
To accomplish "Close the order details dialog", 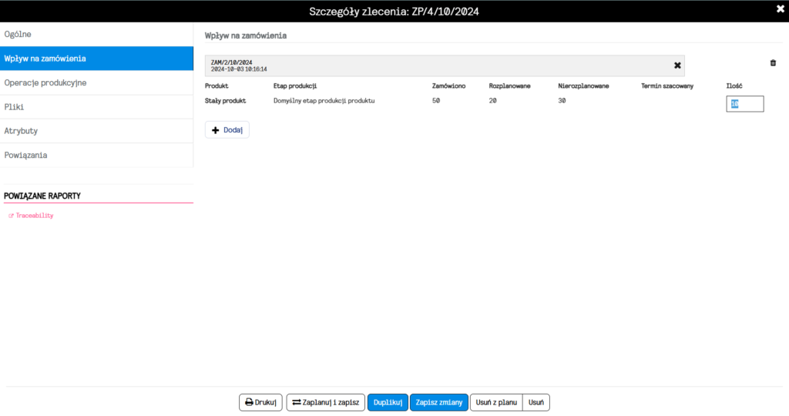I will [x=780, y=9].
